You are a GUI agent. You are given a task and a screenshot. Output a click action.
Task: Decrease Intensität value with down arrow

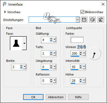click(x=81, y=68)
